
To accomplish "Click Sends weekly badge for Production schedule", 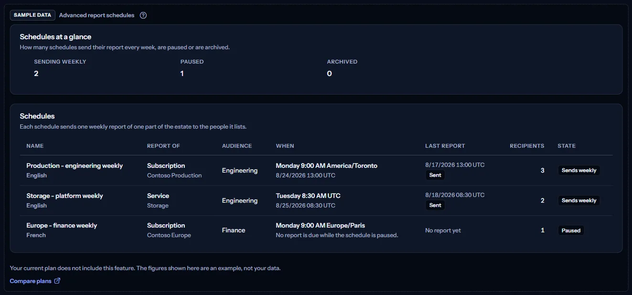I will [579, 170].
